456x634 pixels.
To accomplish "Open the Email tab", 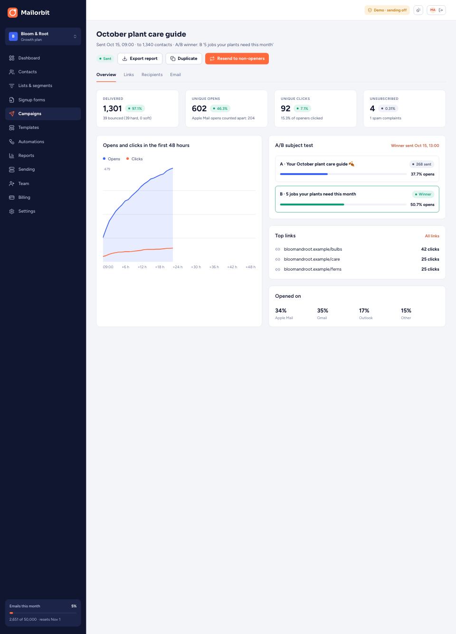I will (175, 75).
